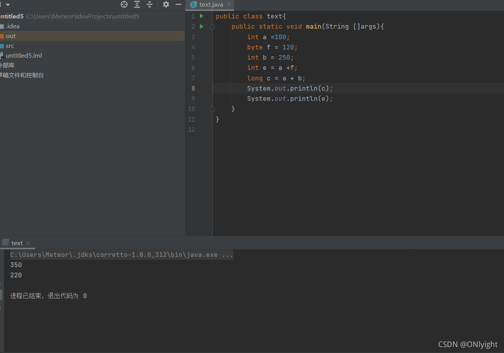The image size is (504, 353).
Task: Open the Project panel settings gear icon
Action: point(166,4)
